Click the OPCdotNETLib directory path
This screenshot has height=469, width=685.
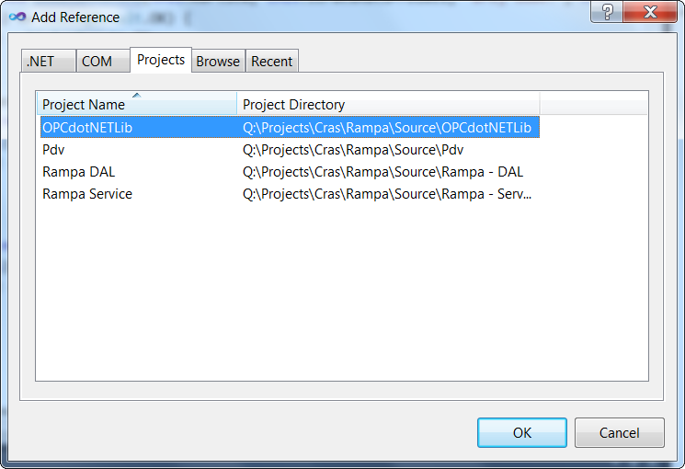click(x=386, y=128)
